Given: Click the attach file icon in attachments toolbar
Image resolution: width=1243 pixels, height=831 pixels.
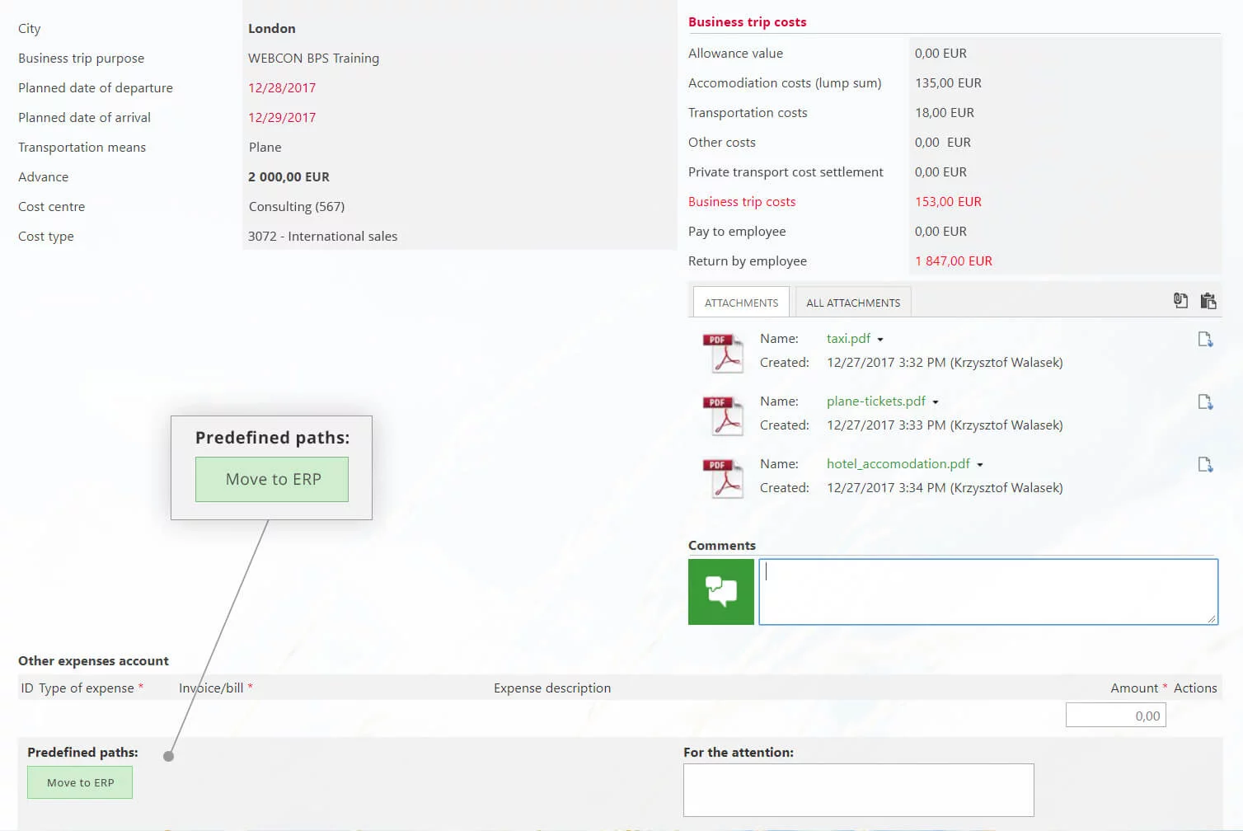Looking at the screenshot, I should click(x=1180, y=301).
